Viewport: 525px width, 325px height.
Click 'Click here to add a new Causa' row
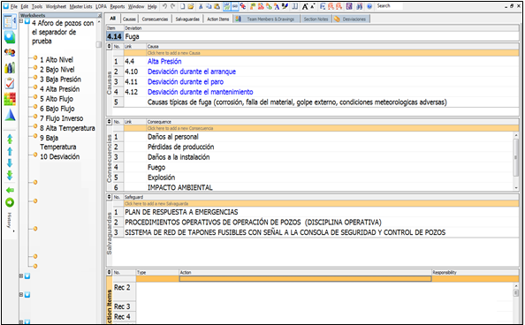coord(322,53)
